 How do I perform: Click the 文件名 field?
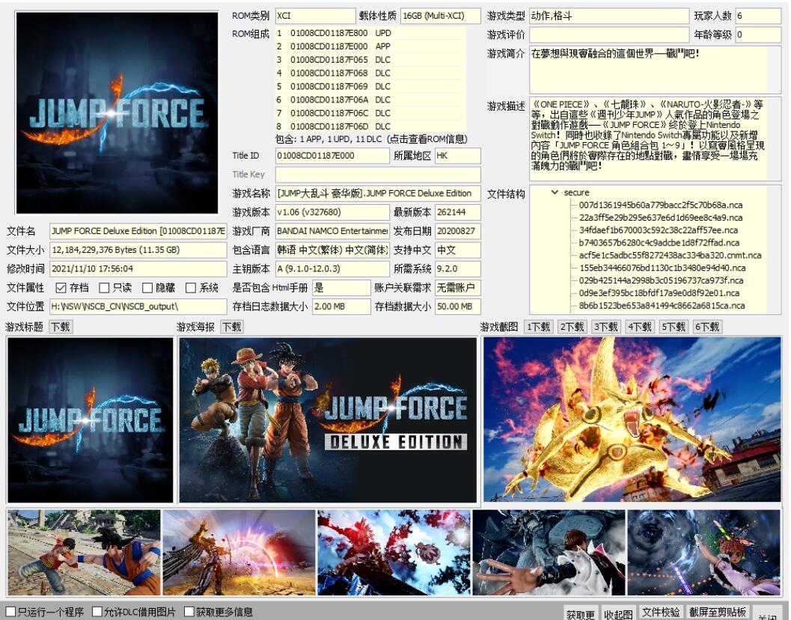coord(138,231)
